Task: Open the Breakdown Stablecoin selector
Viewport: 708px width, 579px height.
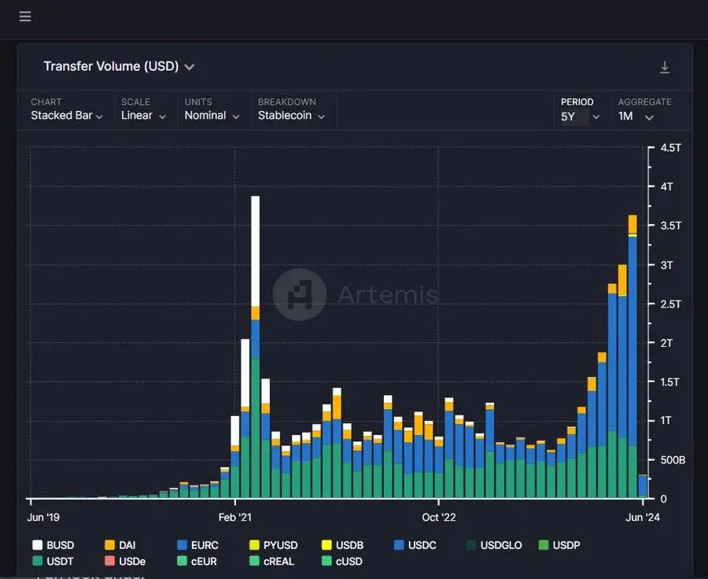Action: [291, 116]
